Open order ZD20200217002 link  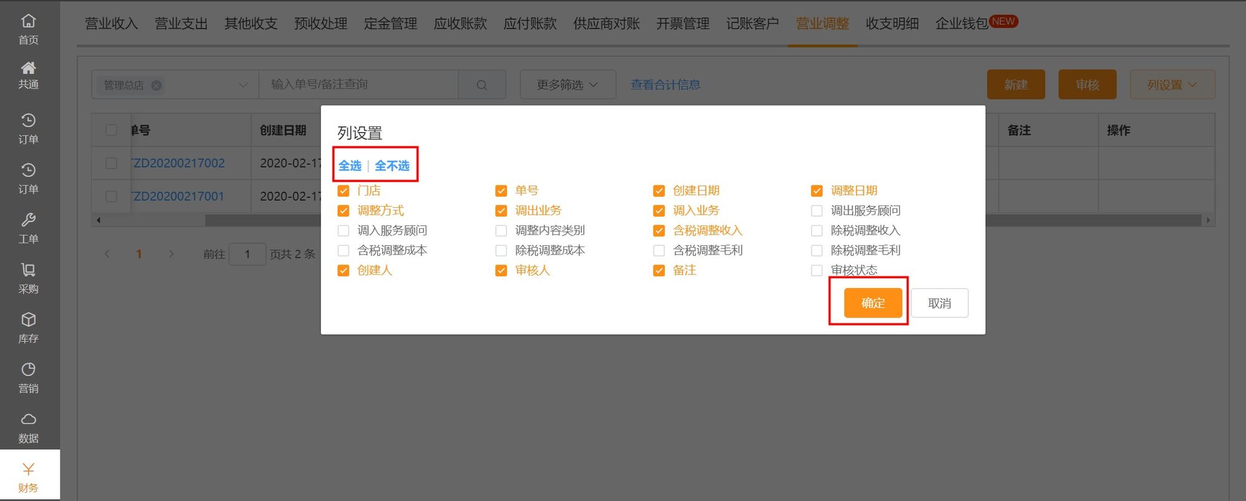[x=178, y=163]
